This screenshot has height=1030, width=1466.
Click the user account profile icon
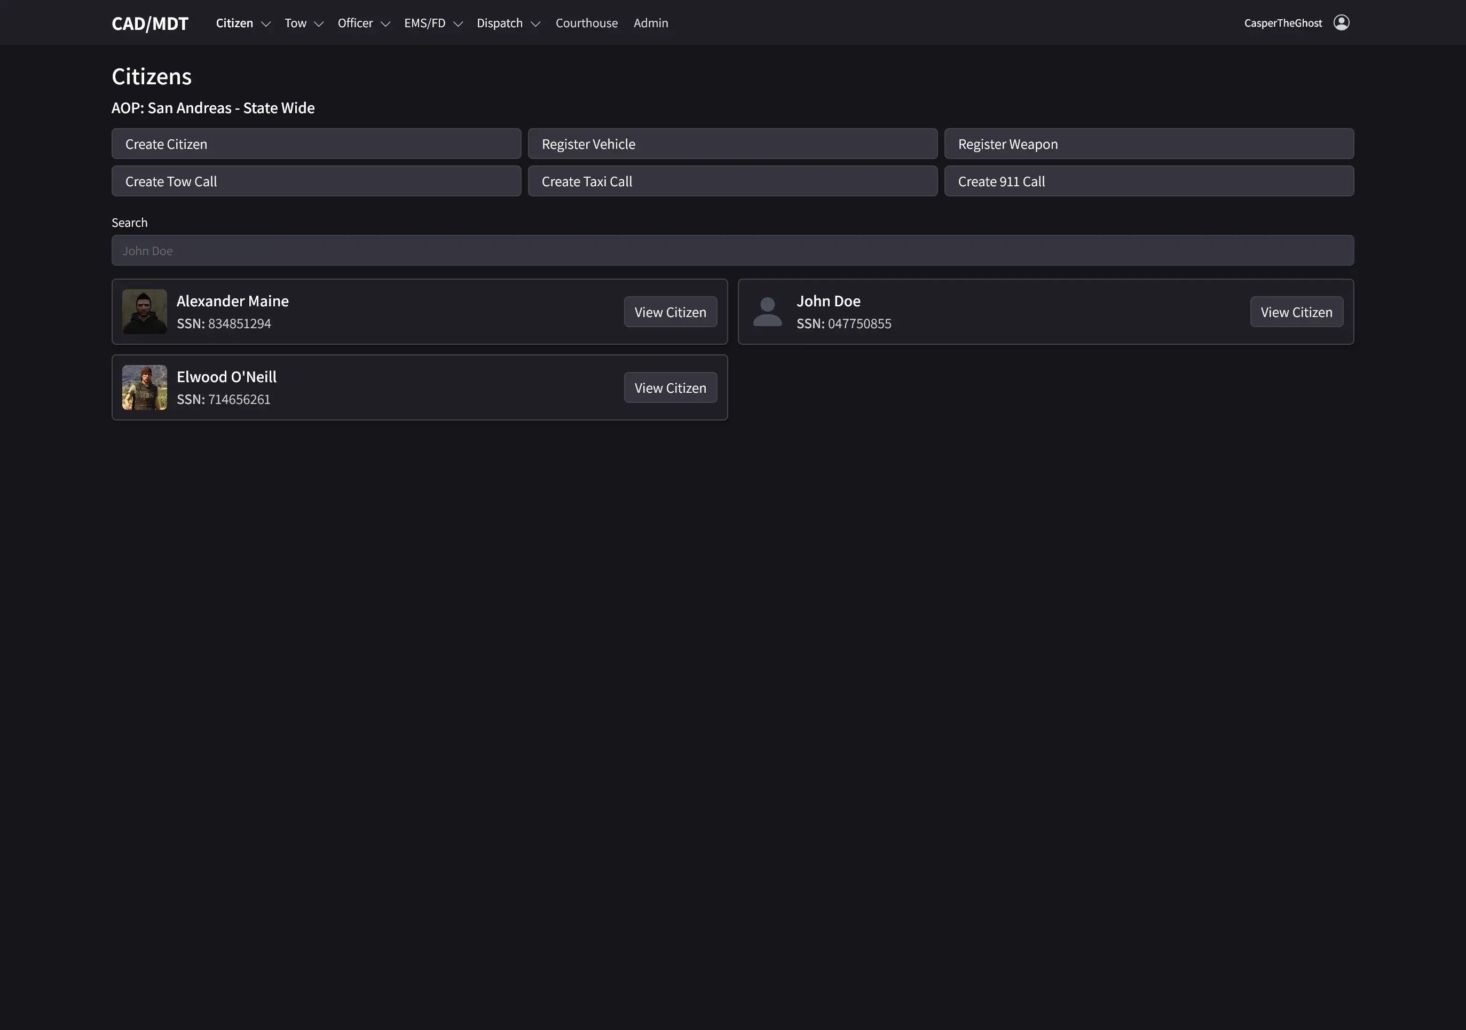pos(1341,23)
